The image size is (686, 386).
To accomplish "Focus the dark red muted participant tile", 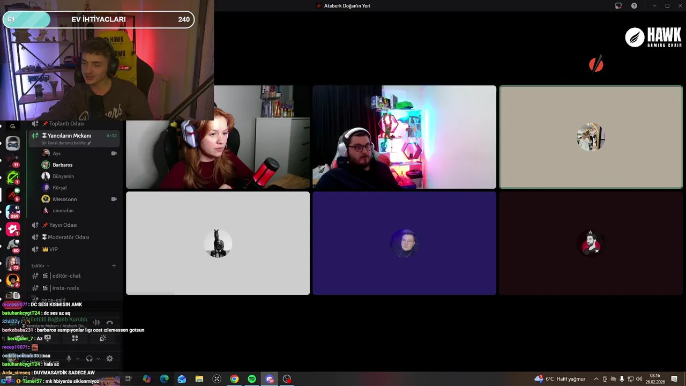I will [591, 243].
